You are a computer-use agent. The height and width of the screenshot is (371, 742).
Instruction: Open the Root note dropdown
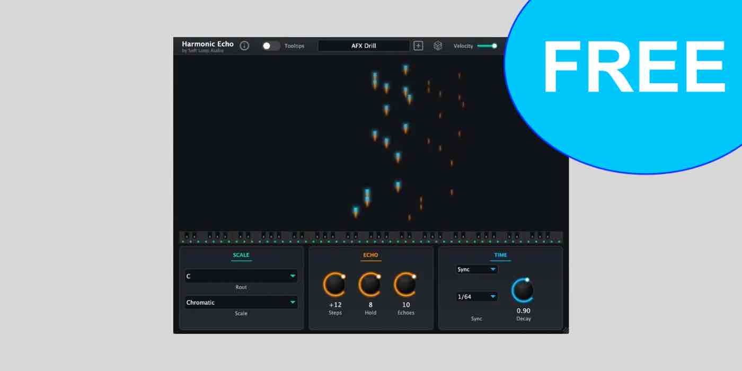241,276
